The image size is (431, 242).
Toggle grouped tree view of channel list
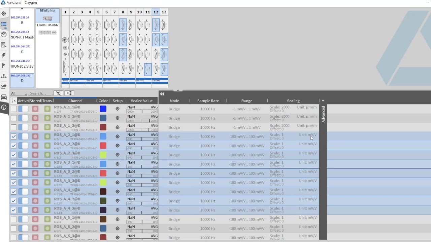pyautogui.click(x=69, y=93)
